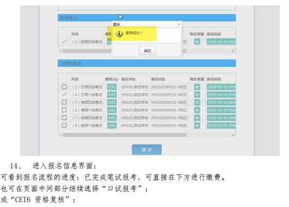The height and width of the screenshot is (207, 289).
Task: Click the left scroll arrow of the upper table
Action: 60,51
